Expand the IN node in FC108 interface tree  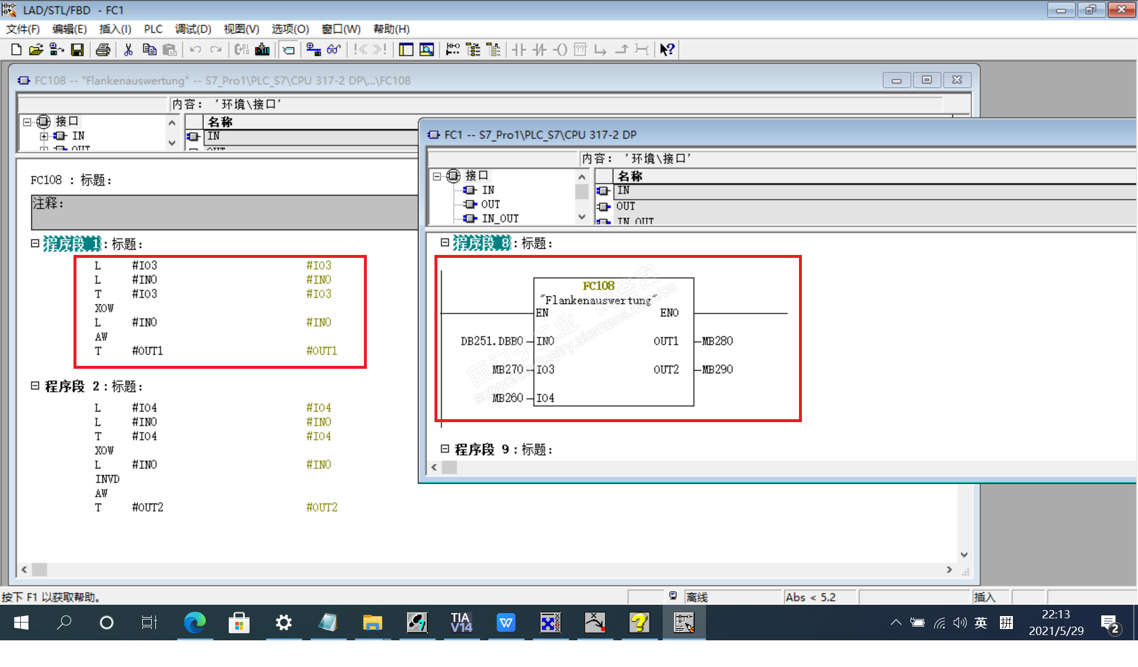[x=44, y=136]
